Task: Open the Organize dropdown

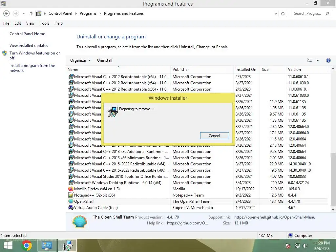Action: click(80, 60)
